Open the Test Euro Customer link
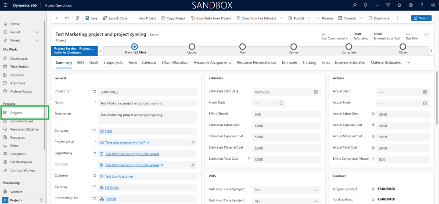 click(119, 176)
